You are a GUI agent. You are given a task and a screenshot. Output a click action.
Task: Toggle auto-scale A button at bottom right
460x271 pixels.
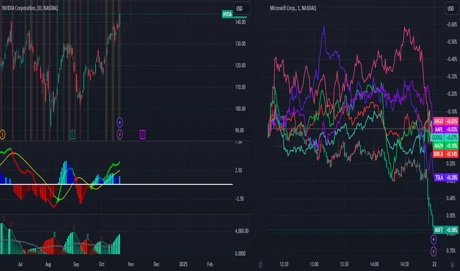point(451,265)
